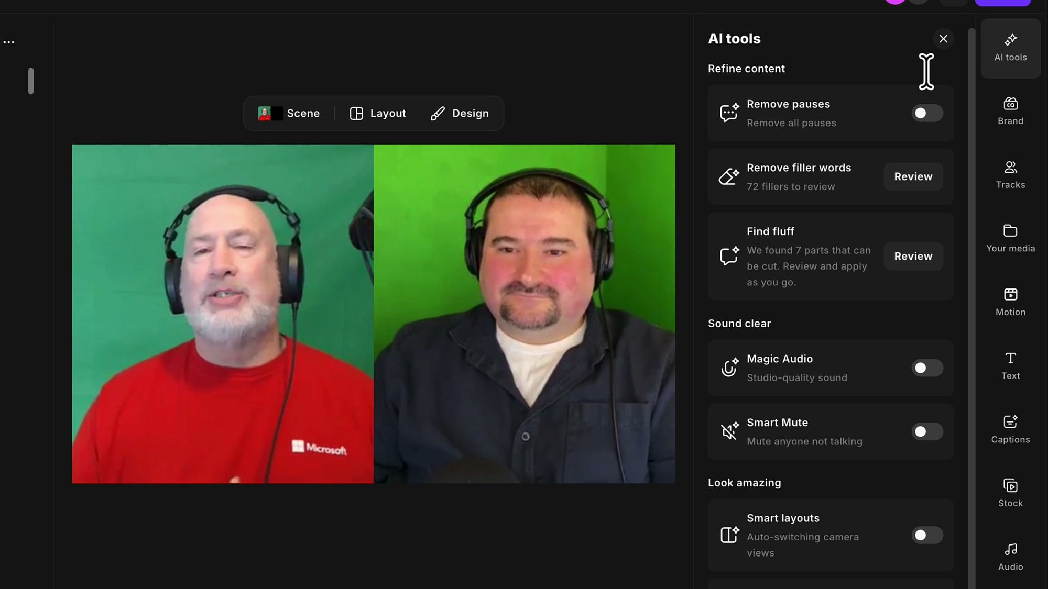The height and width of the screenshot is (589, 1048).
Task: Enable the Remove pauses toggle
Action: tap(927, 113)
